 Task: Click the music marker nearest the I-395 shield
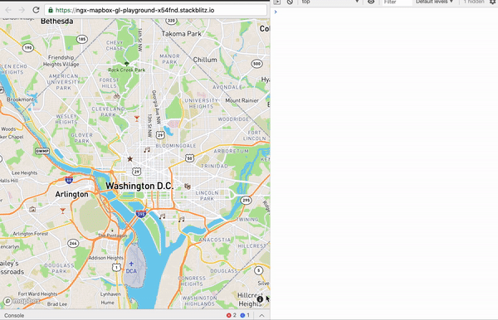(163, 216)
